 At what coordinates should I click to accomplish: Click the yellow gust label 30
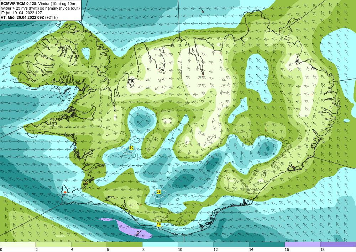pyautogui.click(x=131, y=148)
